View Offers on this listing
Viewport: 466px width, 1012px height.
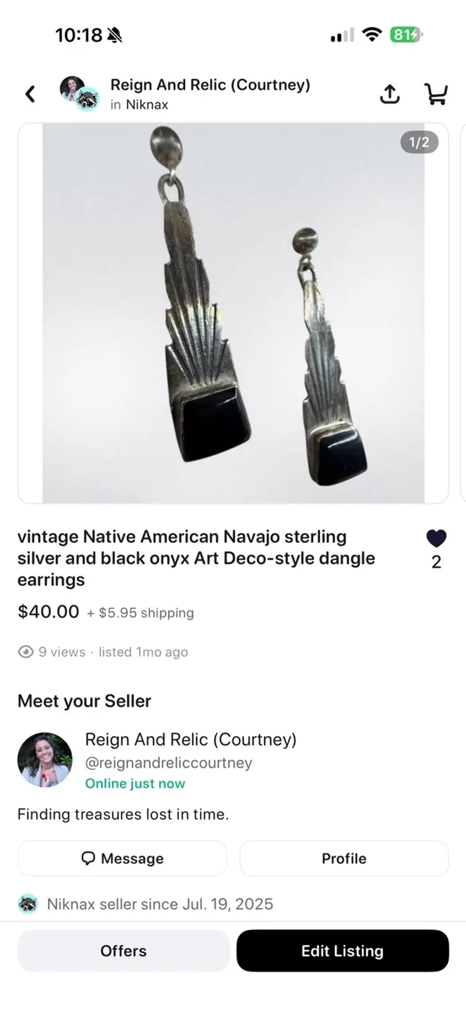click(124, 950)
